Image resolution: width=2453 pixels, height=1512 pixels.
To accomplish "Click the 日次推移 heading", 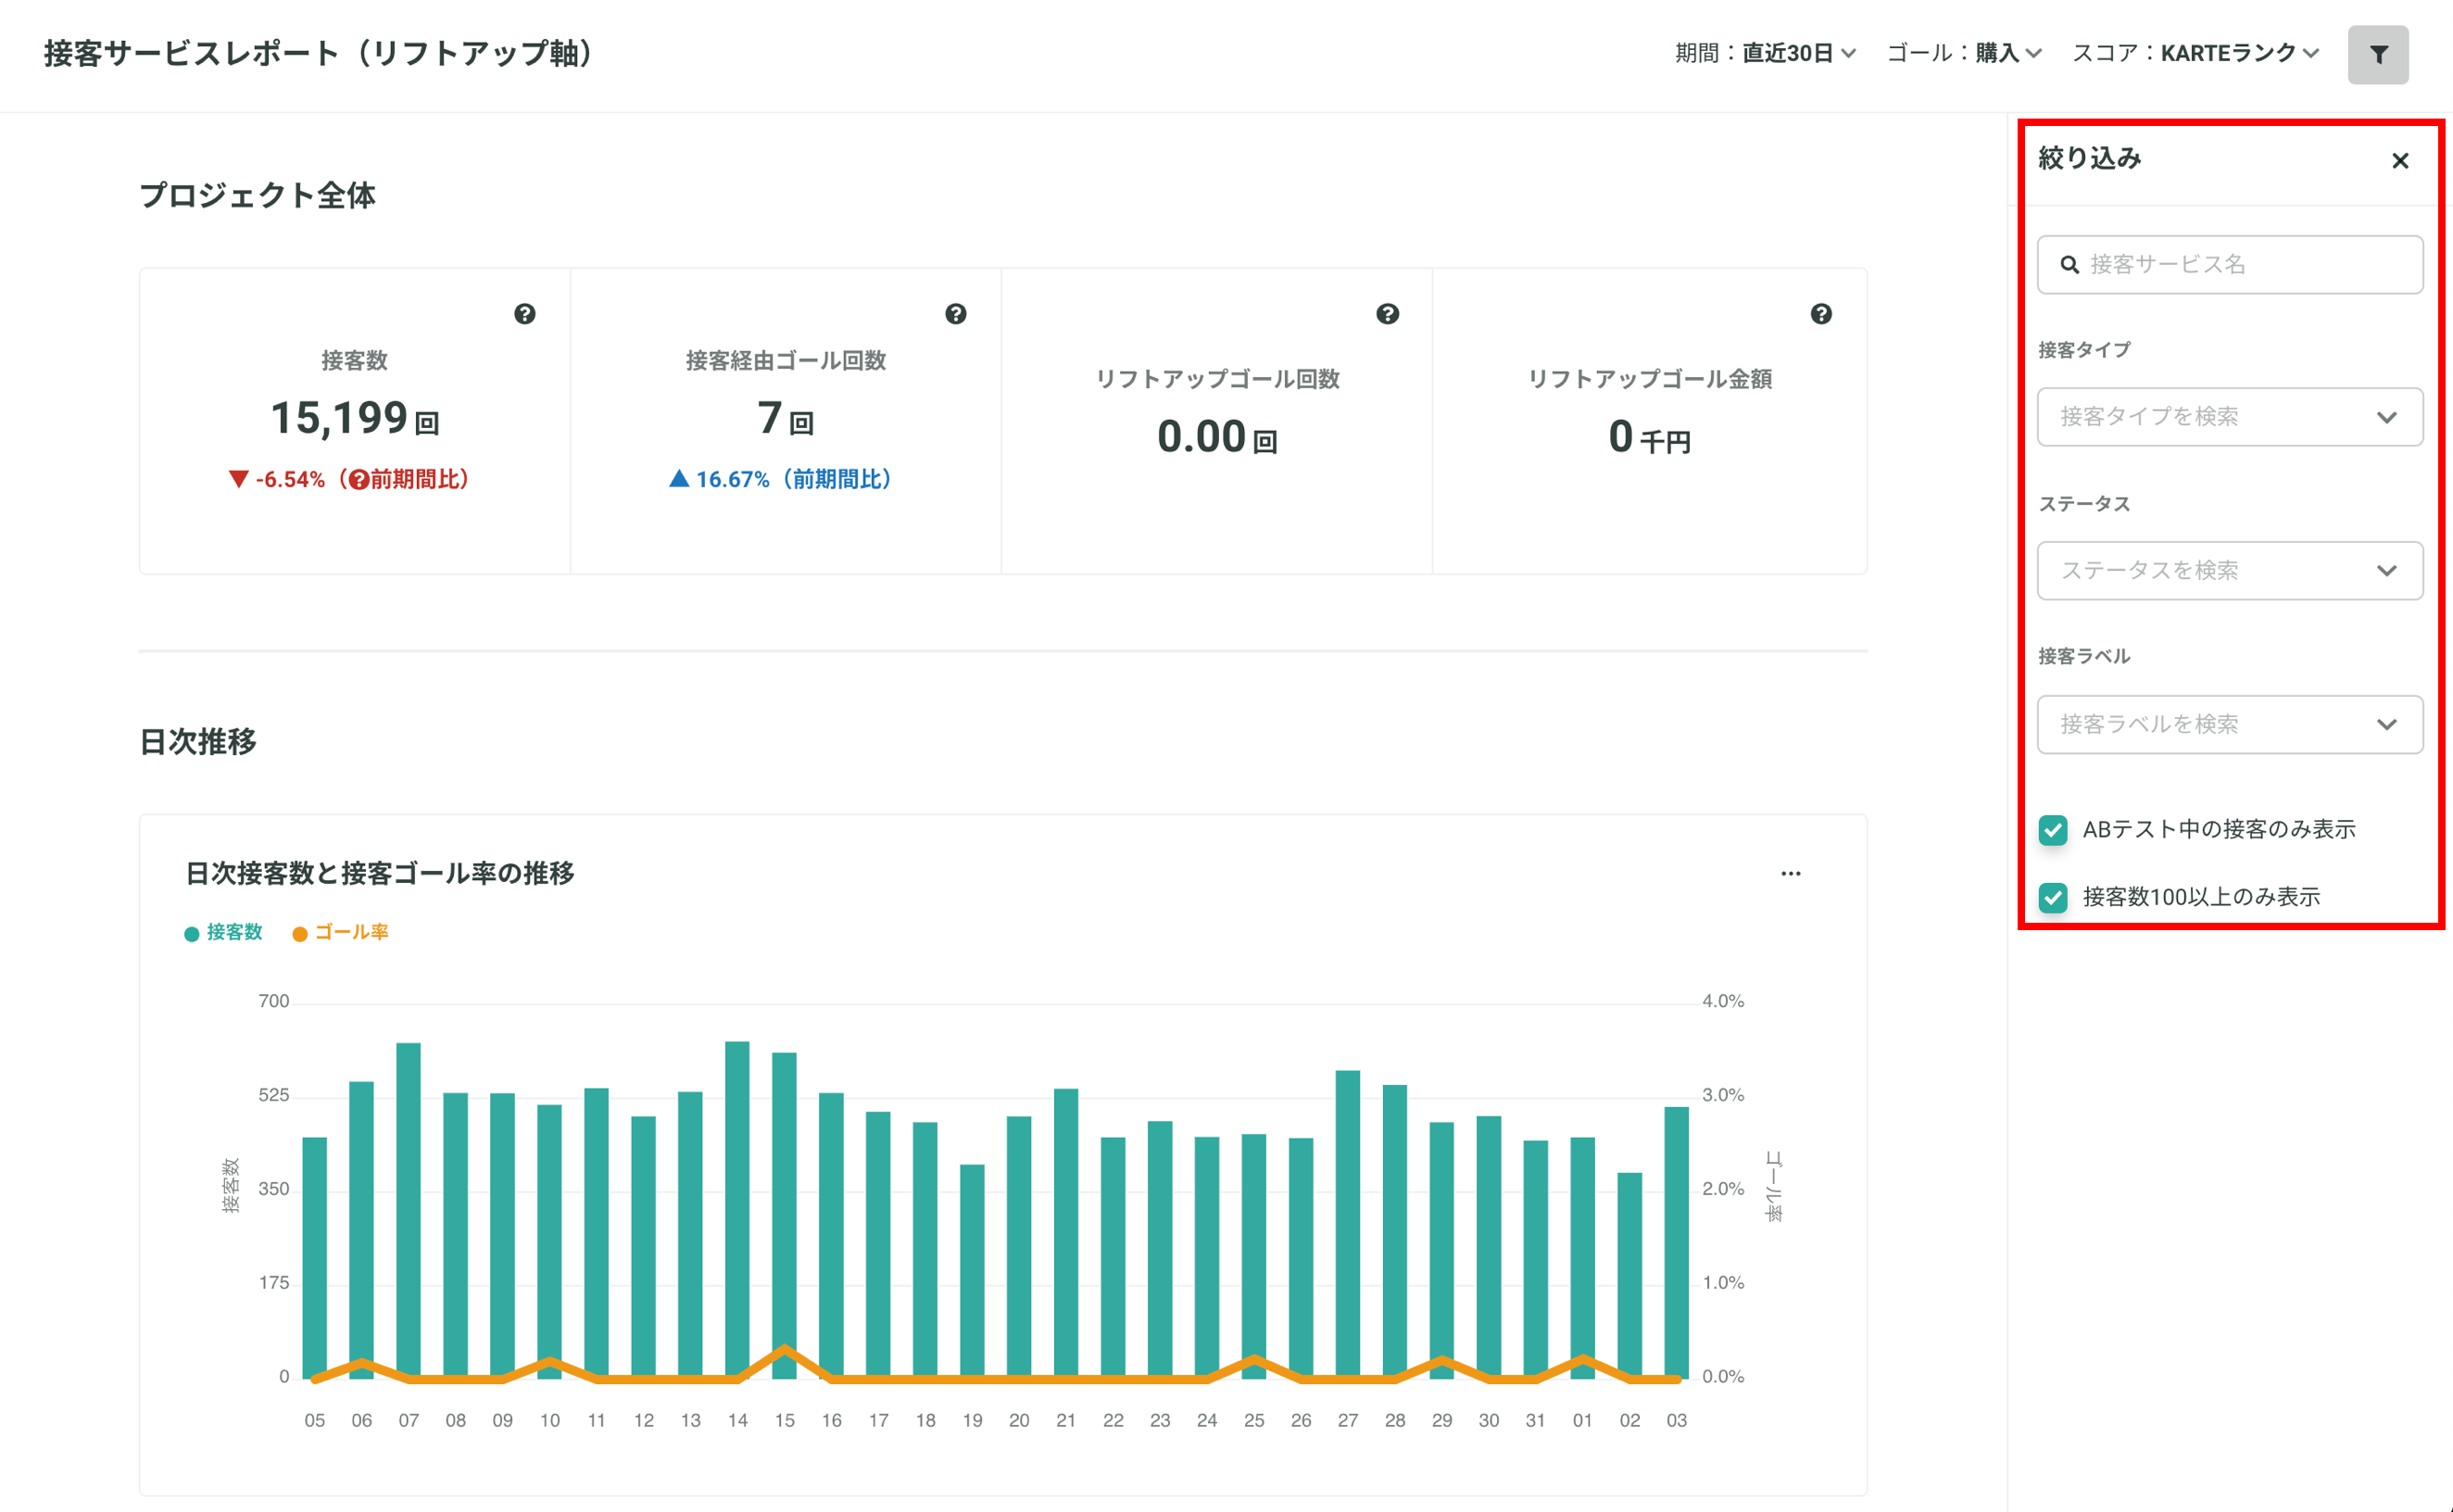I will 198,742.
